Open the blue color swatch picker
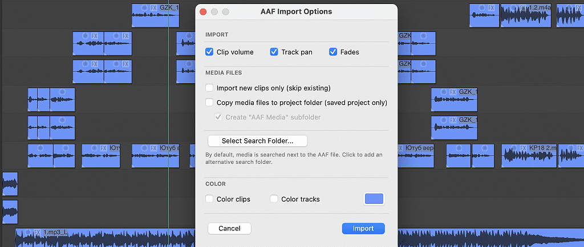Screen dimensions: 584x247 tap(374, 199)
